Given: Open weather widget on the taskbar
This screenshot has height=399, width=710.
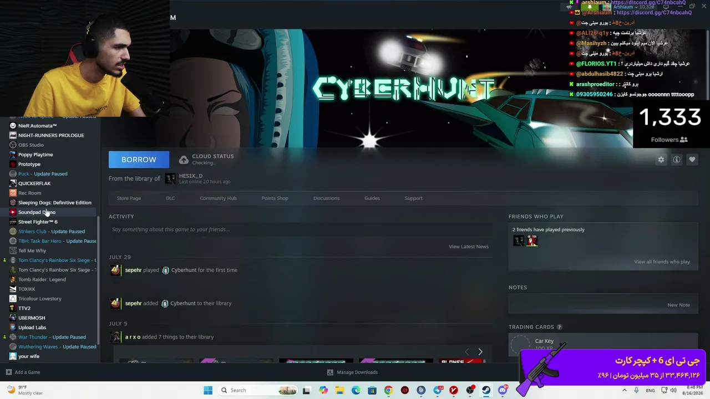Looking at the screenshot, I should tap(25, 390).
